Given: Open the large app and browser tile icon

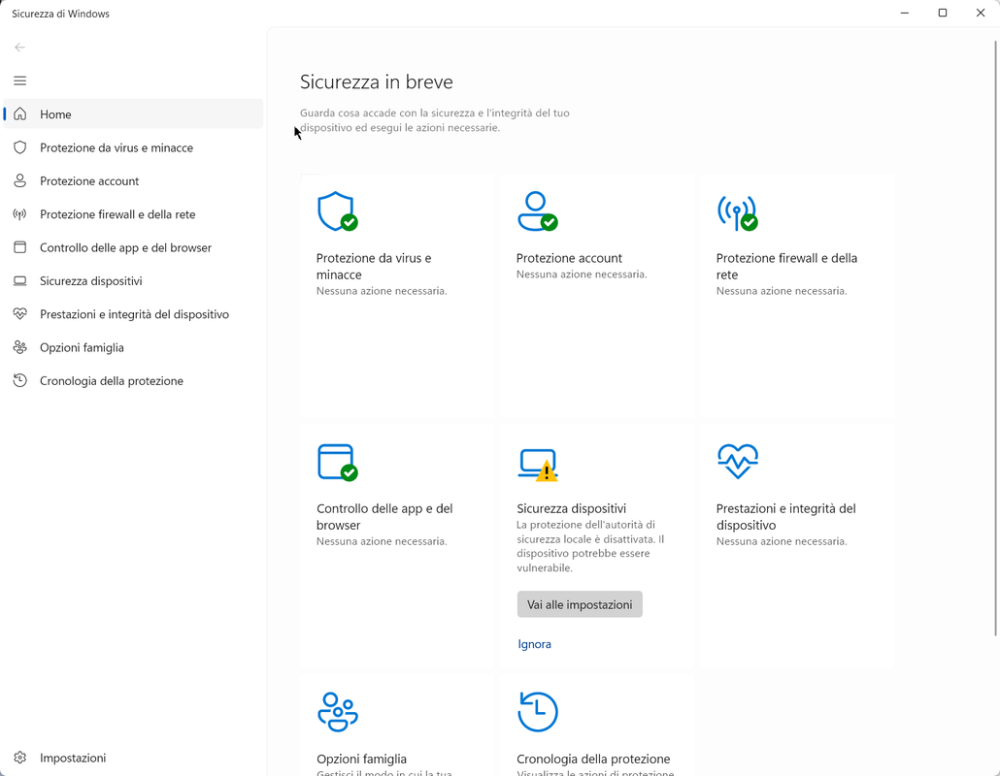Looking at the screenshot, I should 337,463.
